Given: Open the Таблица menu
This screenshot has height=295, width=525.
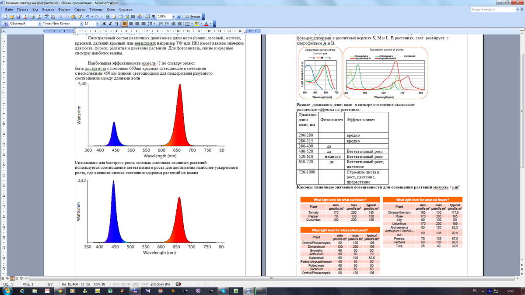Looking at the screenshot, I should click(96, 9).
